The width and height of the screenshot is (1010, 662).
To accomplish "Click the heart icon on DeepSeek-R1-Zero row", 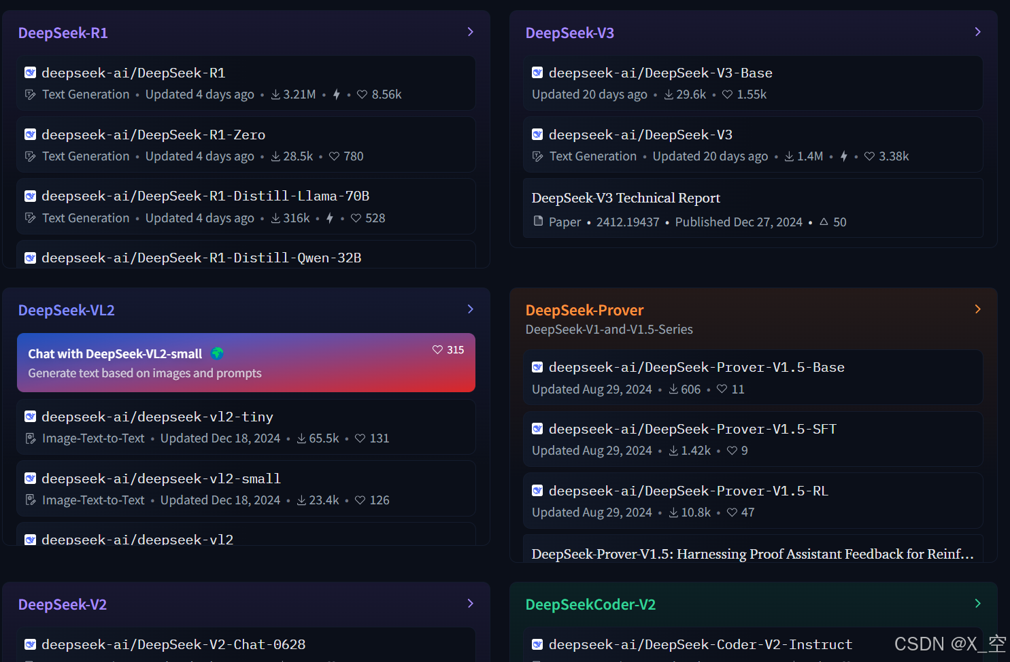I will pos(334,156).
